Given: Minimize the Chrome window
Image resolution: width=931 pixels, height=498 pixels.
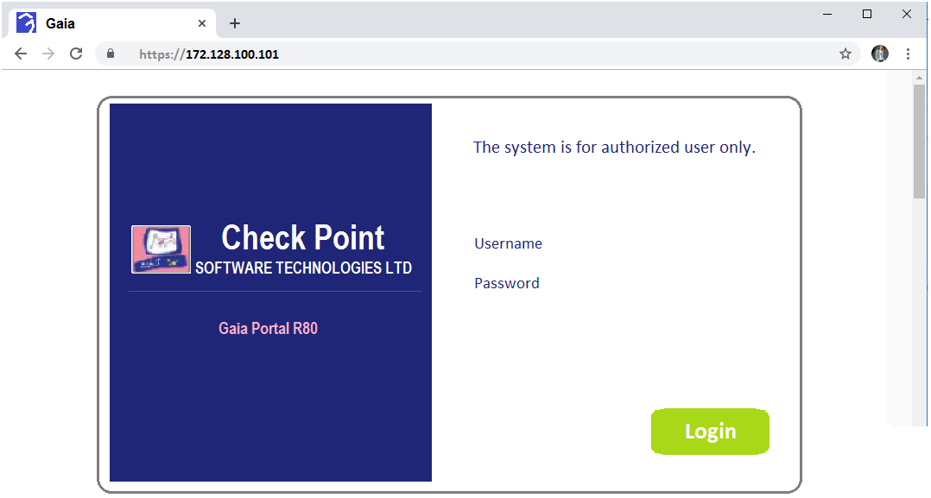Looking at the screenshot, I should click(x=827, y=14).
